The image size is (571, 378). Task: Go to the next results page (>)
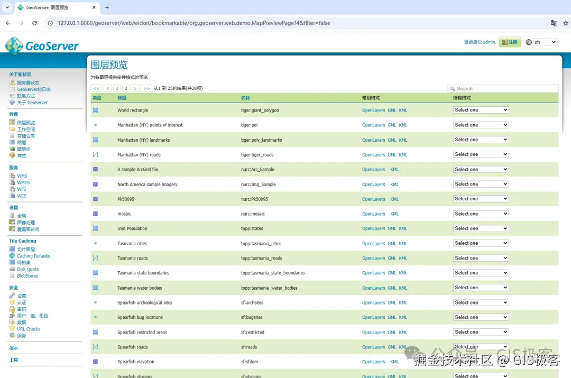coord(135,88)
